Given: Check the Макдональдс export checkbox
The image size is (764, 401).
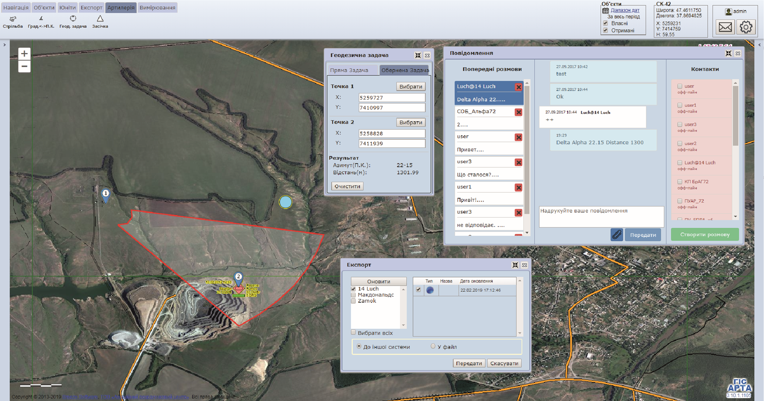Looking at the screenshot, I should click(x=354, y=295).
